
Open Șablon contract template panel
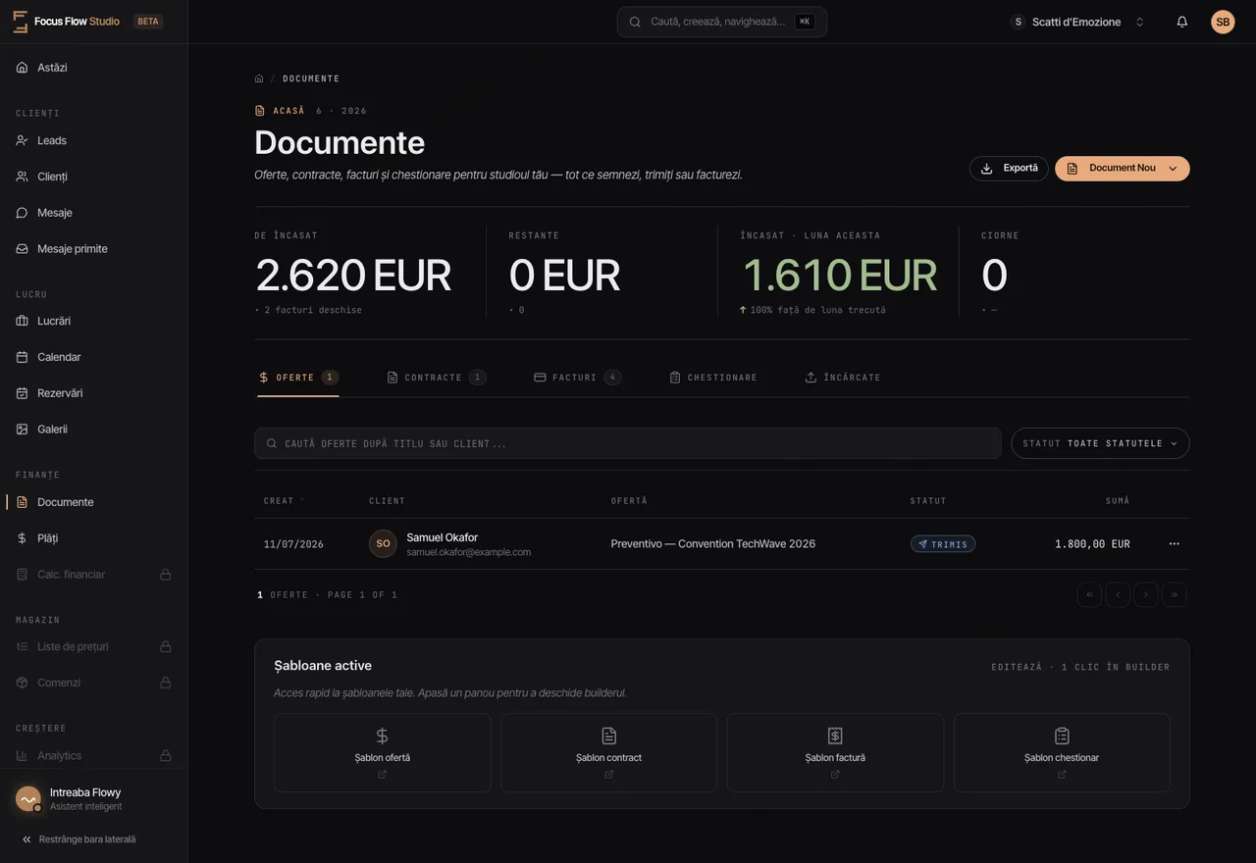pyautogui.click(x=608, y=752)
